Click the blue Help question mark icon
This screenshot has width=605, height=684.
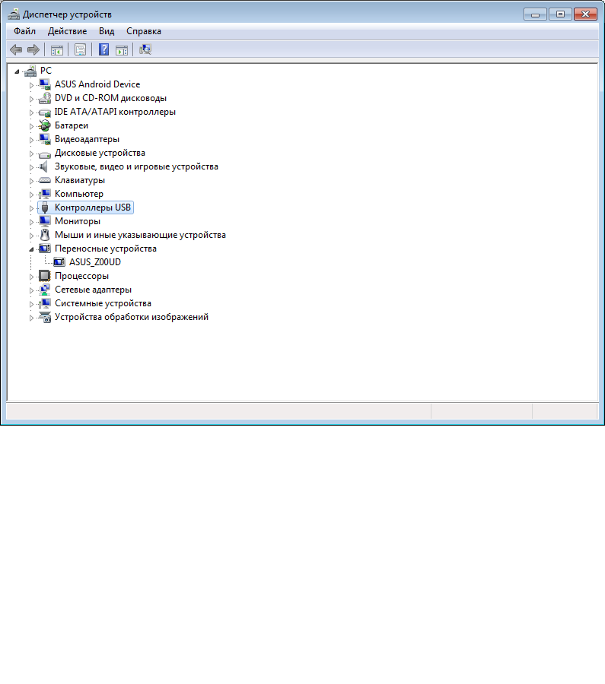click(103, 49)
